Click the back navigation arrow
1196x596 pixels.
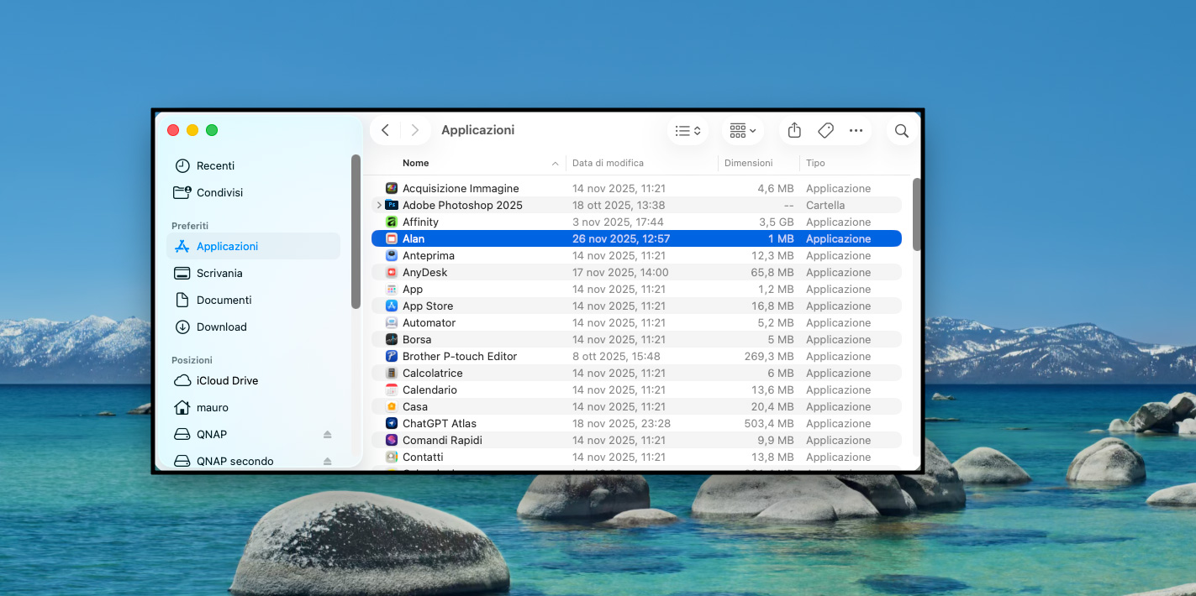[x=385, y=130]
